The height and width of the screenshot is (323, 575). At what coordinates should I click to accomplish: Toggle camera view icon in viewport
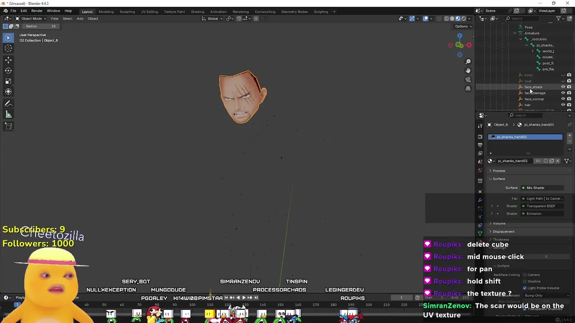pos(468,80)
